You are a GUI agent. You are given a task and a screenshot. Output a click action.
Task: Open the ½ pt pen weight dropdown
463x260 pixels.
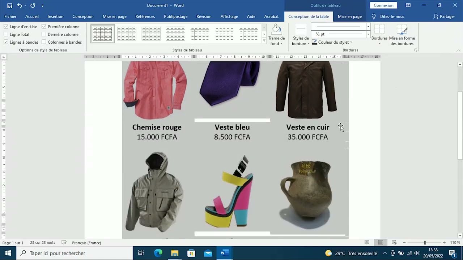(368, 34)
